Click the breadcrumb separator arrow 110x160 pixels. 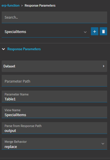(22, 6)
